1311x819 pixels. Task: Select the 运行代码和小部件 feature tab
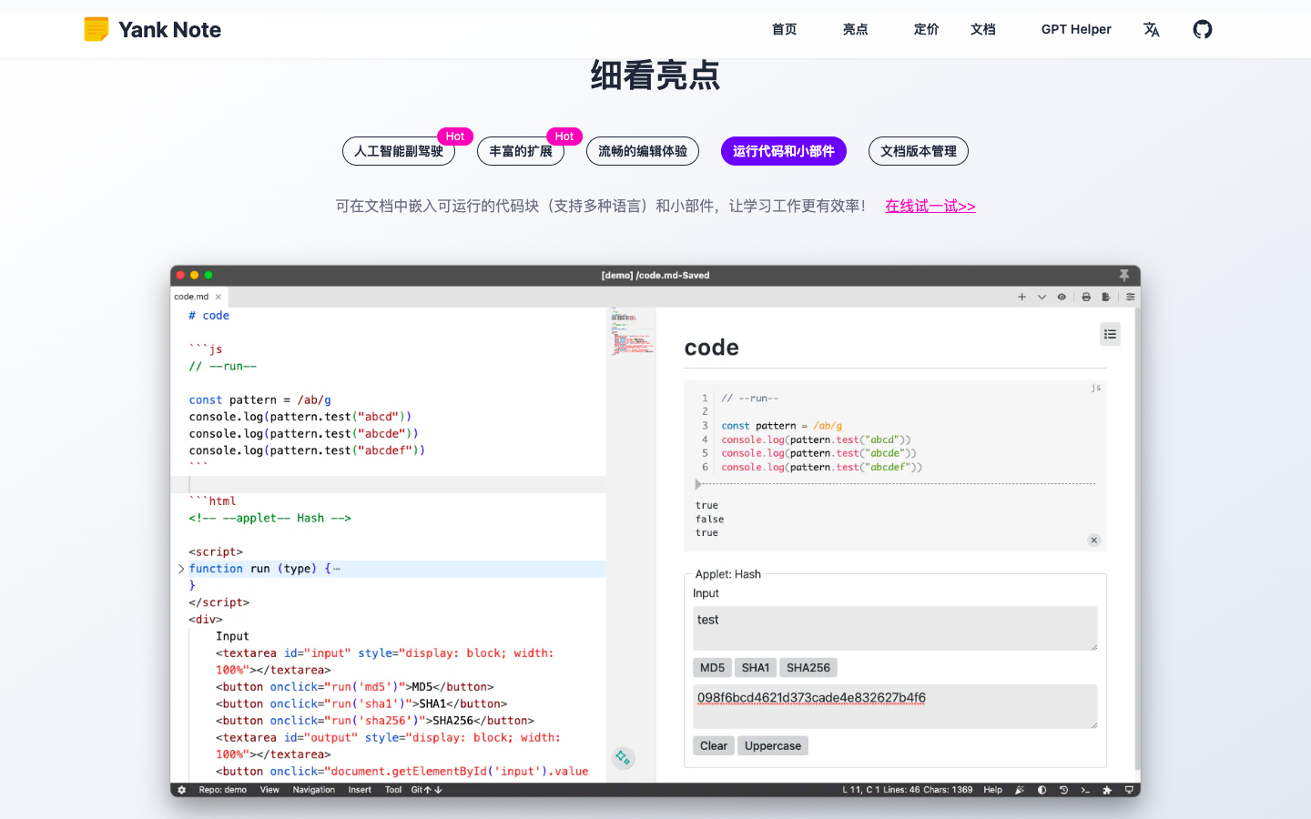(784, 151)
